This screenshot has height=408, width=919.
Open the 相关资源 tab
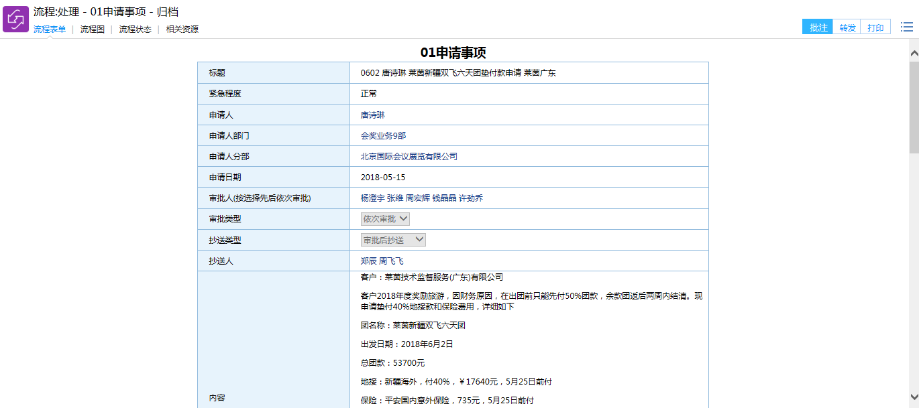[x=182, y=29]
